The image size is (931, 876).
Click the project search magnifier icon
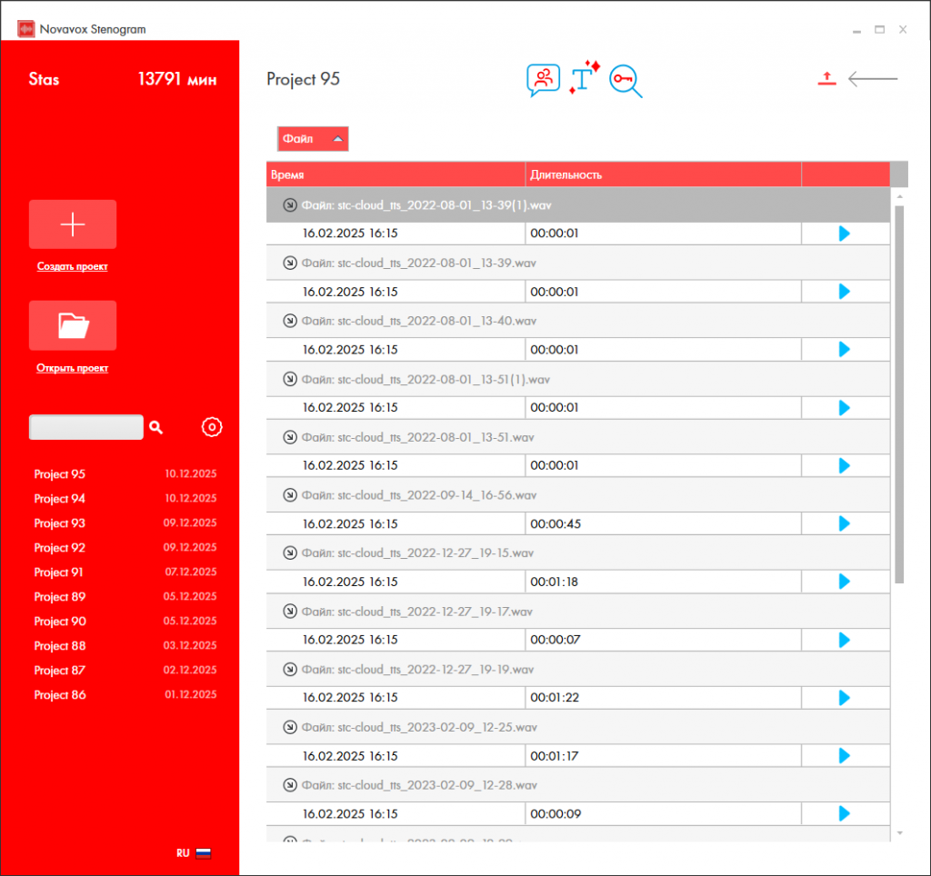[x=155, y=427]
